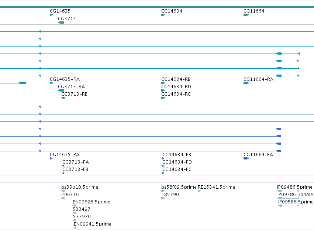
Task: Select the CG14634-PC protein glyph
Action: click(x=163, y=173)
